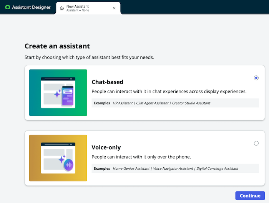Switch to the New Assistant tab
This screenshot has height=203, width=269.
click(x=88, y=8)
